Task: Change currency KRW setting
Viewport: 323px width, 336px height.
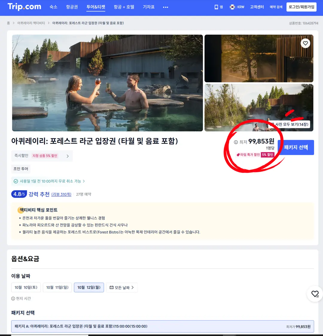Action: (x=241, y=7)
